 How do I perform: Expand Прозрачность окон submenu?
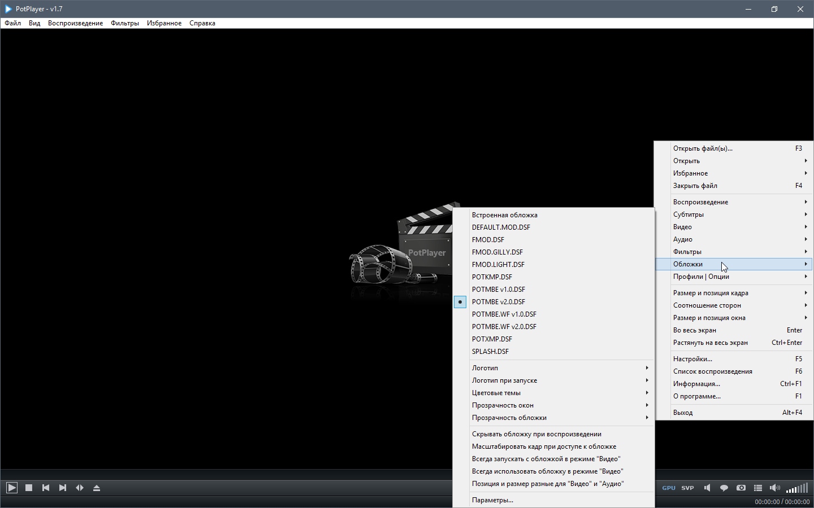pos(553,405)
